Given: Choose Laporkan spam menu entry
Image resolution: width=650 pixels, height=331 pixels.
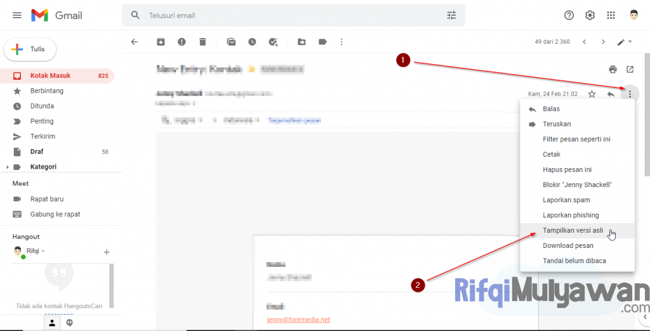Looking at the screenshot, I should [x=577, y=200].
